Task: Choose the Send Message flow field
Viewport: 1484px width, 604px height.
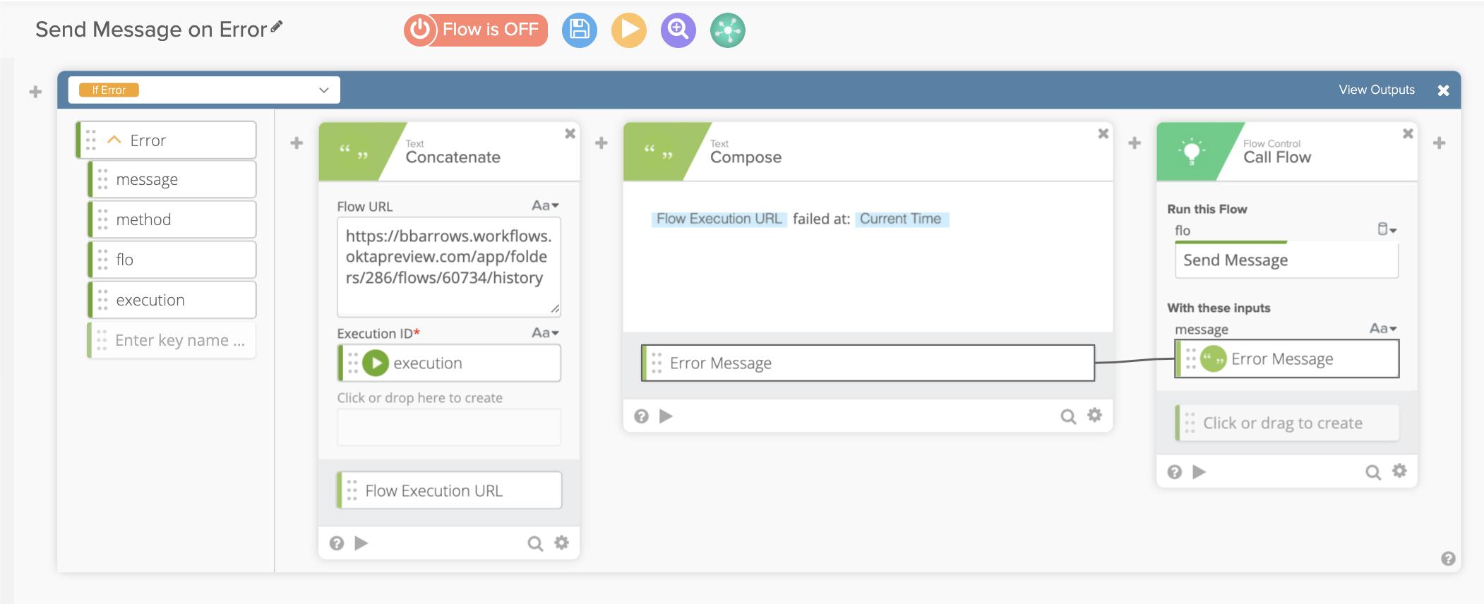Action: [x=1286, y=260]
